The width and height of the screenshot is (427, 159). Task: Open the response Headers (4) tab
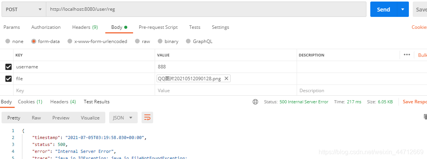(63, 102)
